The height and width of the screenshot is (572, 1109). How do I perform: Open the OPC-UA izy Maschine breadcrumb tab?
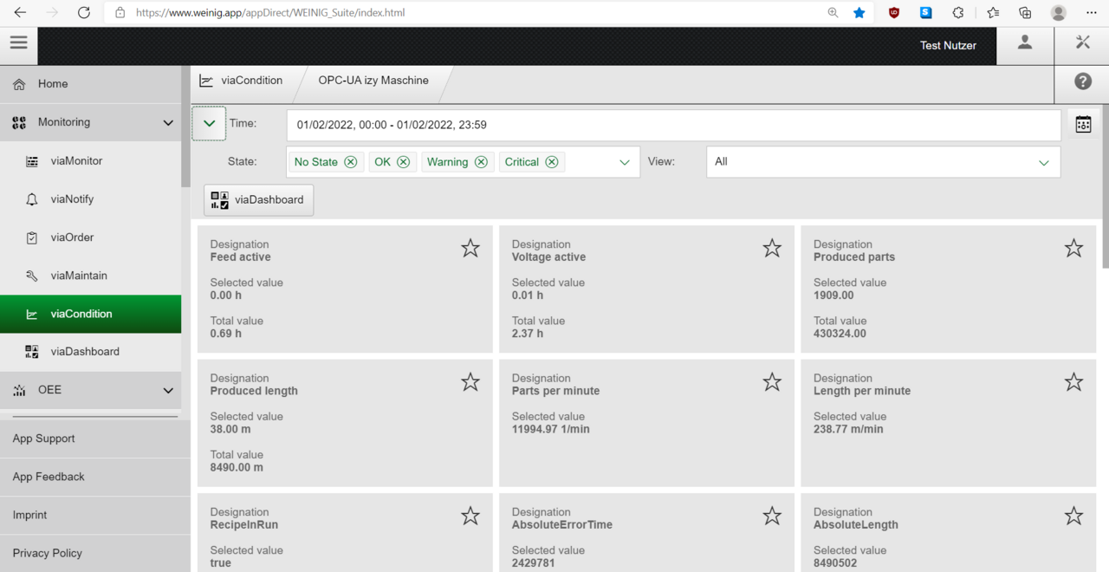[373, 81]
